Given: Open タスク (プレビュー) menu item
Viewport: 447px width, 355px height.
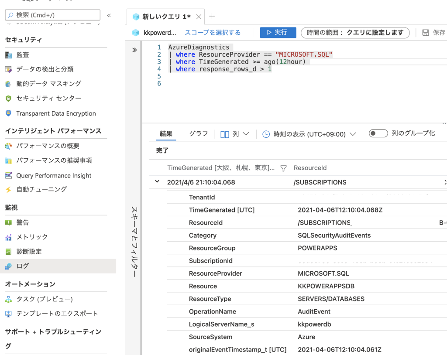Looking at the screenshot, I should 45,299.
